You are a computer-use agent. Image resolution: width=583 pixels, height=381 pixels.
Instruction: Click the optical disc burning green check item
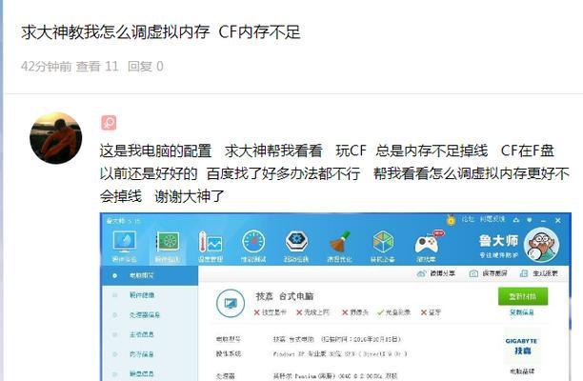[x=393, y=312]
